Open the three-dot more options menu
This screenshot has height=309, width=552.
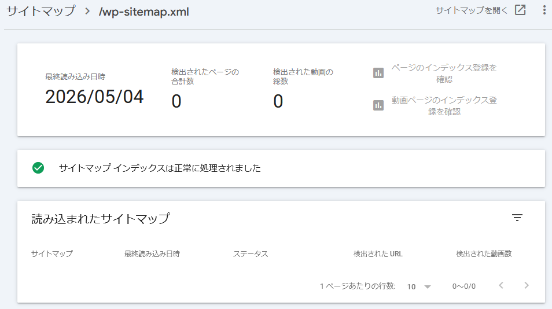pos(544,10)
